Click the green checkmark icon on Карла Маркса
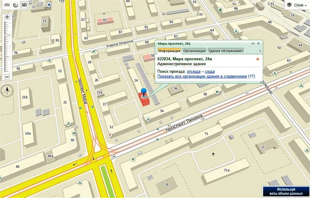The height and width of the screenshot is (198, 310). coord(93,51)
